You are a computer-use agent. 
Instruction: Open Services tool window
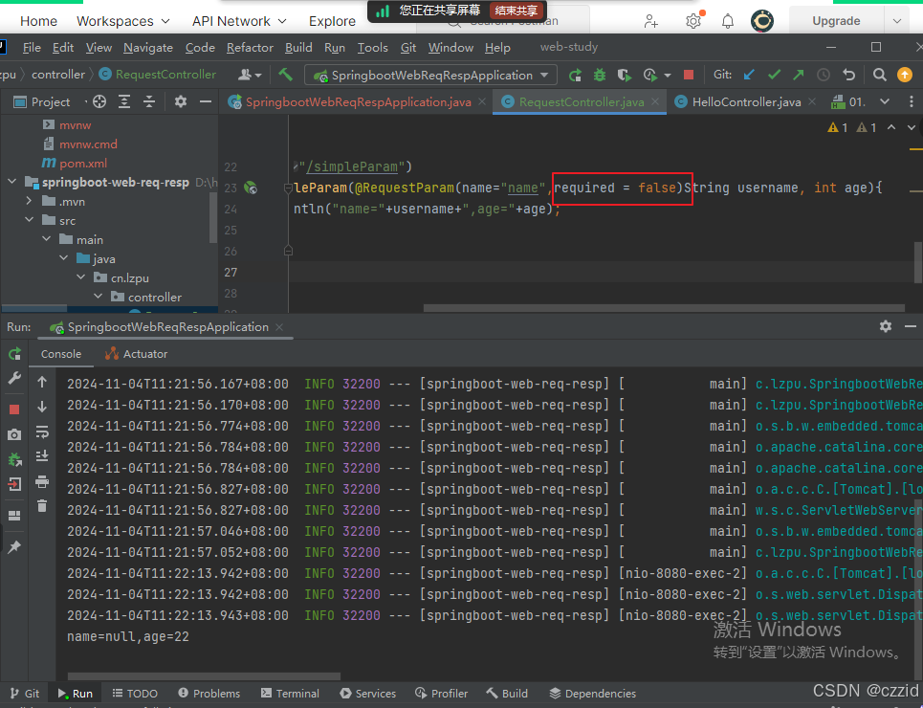click(368, 694)
